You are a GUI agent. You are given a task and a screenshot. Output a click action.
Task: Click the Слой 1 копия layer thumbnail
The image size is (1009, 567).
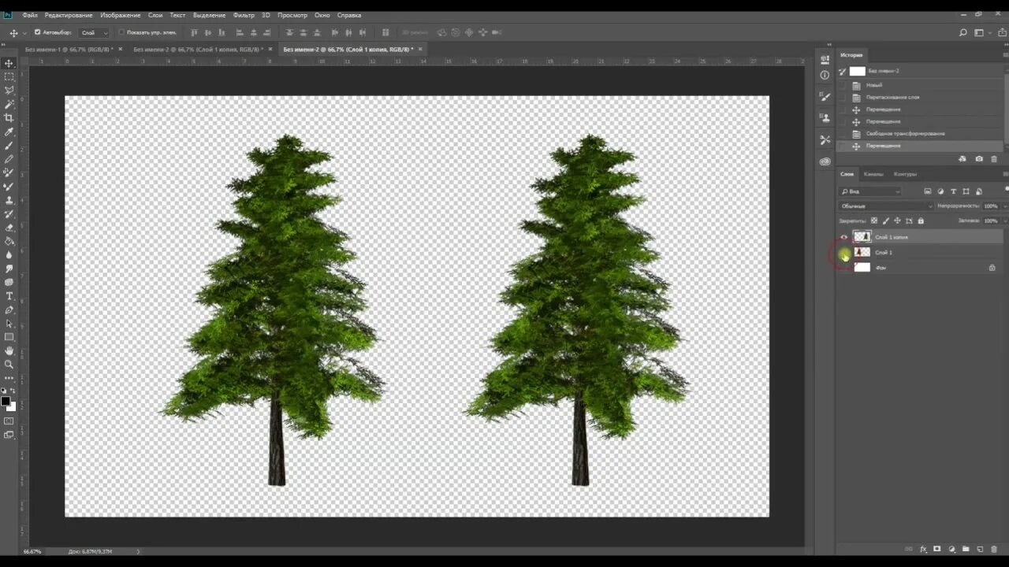pos(862,237)
